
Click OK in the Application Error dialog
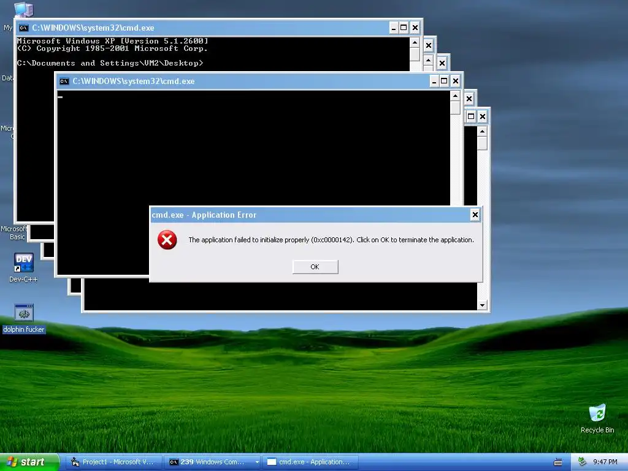pos(315,267)
